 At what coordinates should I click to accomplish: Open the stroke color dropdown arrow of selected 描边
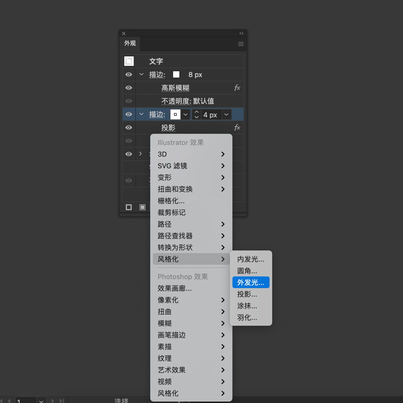(185, 114)
